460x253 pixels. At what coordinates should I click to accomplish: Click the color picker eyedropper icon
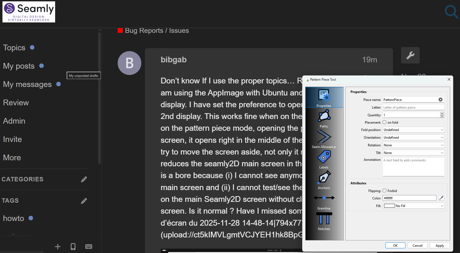441,198
